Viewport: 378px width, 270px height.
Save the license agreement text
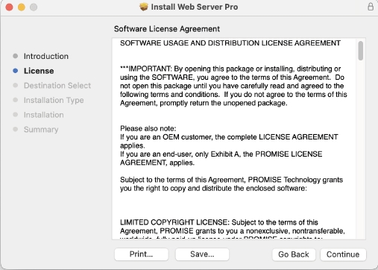click(202, 254)
